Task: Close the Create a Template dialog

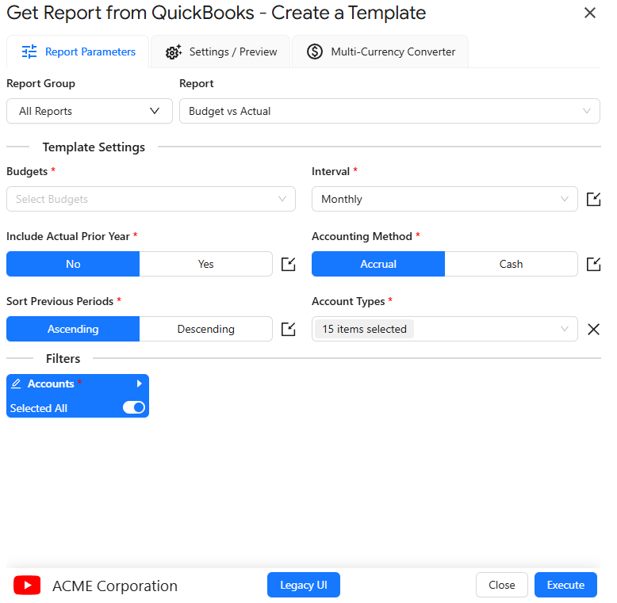Action: [x=589, y=13]
